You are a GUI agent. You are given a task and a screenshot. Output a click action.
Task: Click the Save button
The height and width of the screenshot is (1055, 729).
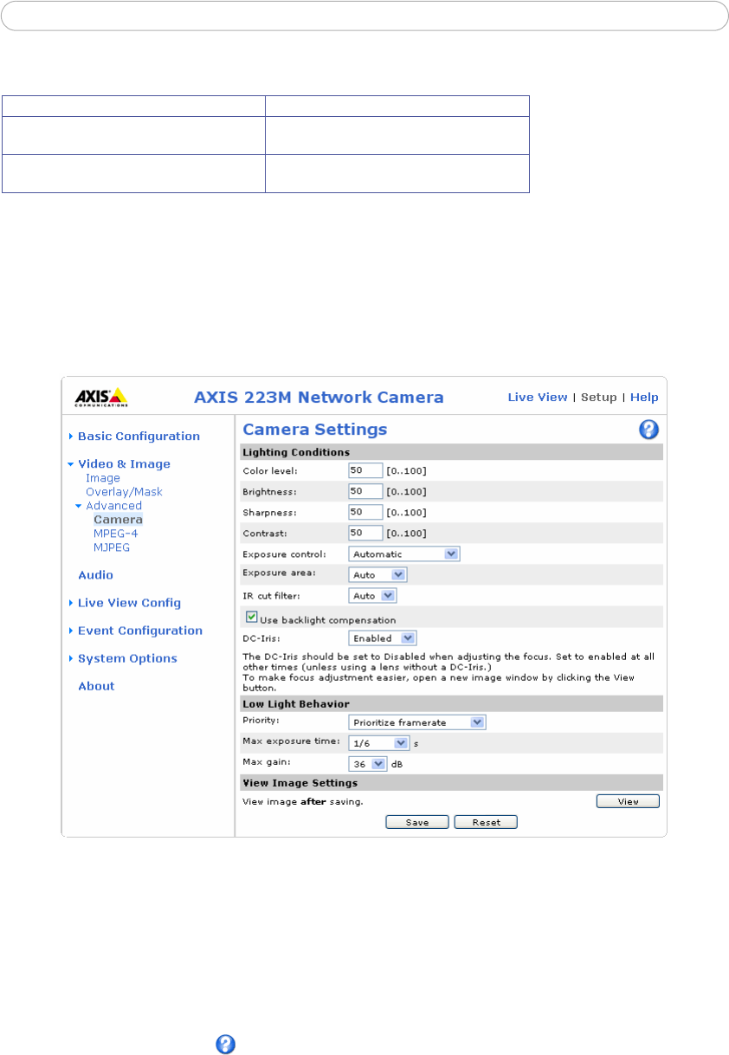point(417,822)
